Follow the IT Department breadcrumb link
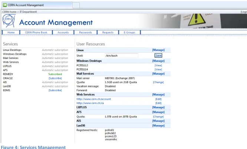 (28, 12)
